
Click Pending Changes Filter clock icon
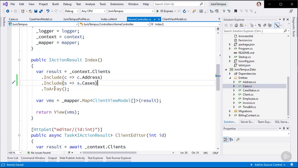252,25
